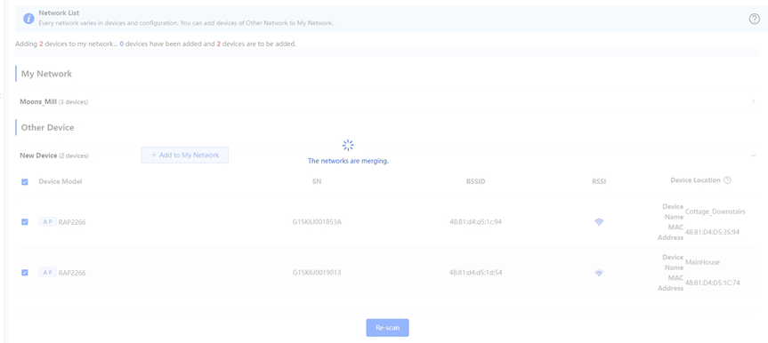Click the Device Location help icon
Screen dimensions: 768x343
point(727,180)
